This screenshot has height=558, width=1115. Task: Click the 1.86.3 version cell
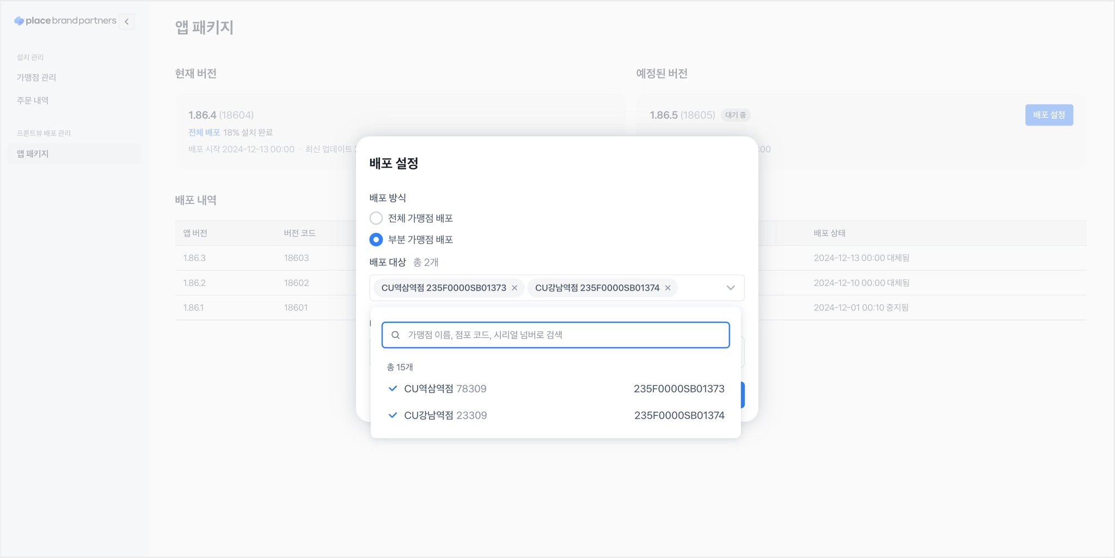click(x=194, y=258)
